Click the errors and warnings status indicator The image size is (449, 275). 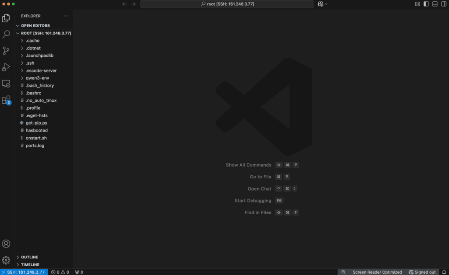click(60, 272)
